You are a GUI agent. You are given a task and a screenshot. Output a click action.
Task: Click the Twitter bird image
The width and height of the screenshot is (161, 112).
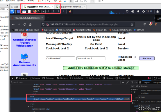pos(24,57)
